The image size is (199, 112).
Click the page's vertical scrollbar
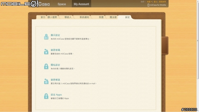(x=198, y=41)
